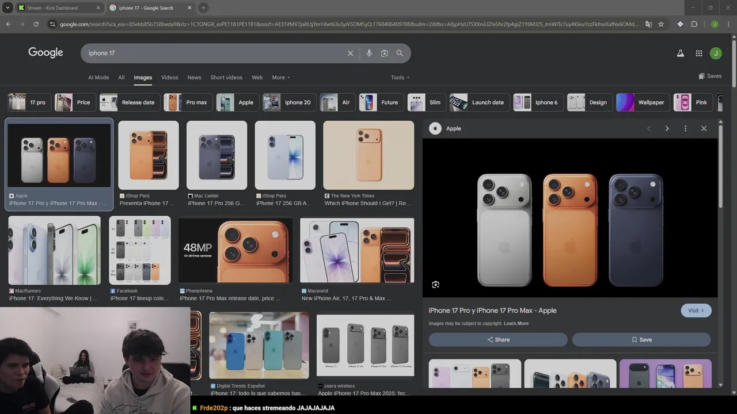Show previous image in preview panel
The image size is (737, 414).
(648, 128)
